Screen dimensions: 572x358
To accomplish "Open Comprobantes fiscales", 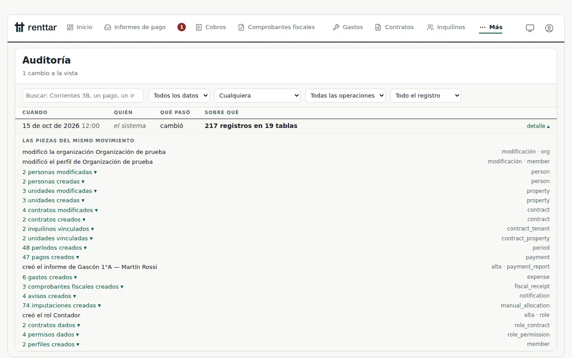I will (x=277, y=27).
